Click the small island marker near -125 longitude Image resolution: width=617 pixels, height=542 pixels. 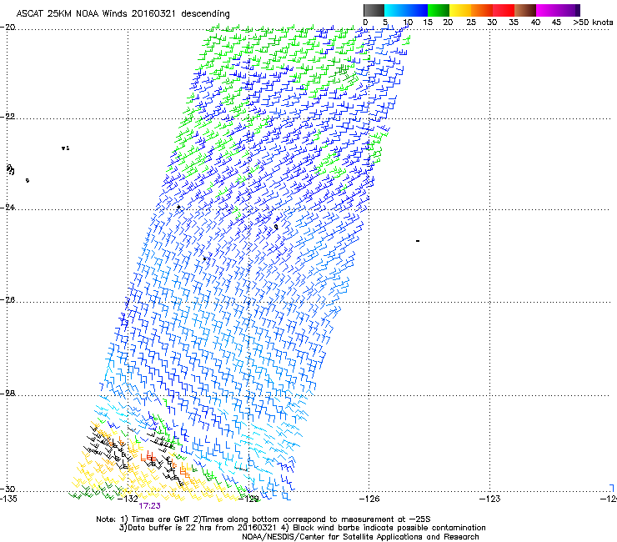pos(418,241)
